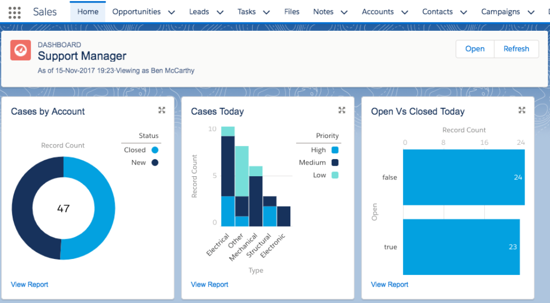
Task: Click the false bar showing 24
Action: pyautogui.click(x=463, y=177)
